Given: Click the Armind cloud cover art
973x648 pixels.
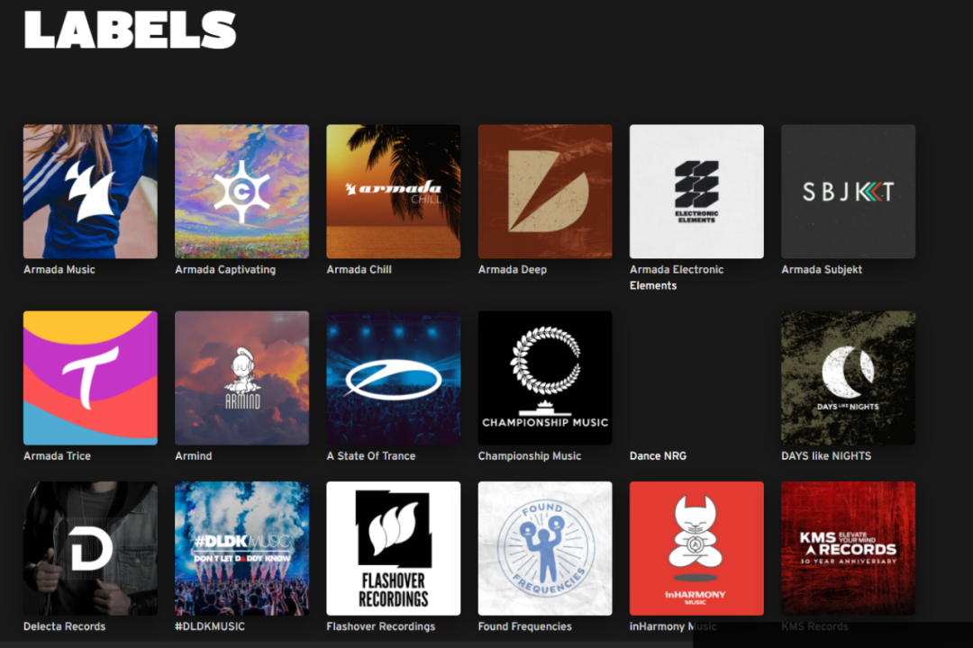Looking at the screenshot, I should (242, 378).
